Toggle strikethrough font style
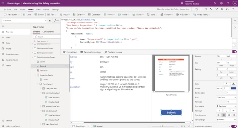The width and height of the screenshot is (238, 128). click(x=233, y=111)
